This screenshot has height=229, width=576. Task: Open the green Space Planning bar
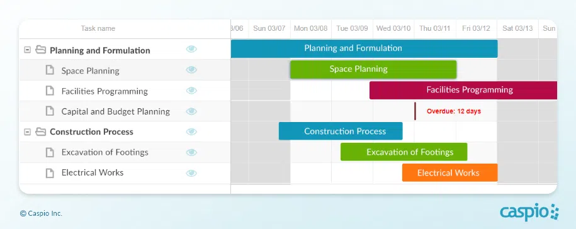[x=373, y=69]
